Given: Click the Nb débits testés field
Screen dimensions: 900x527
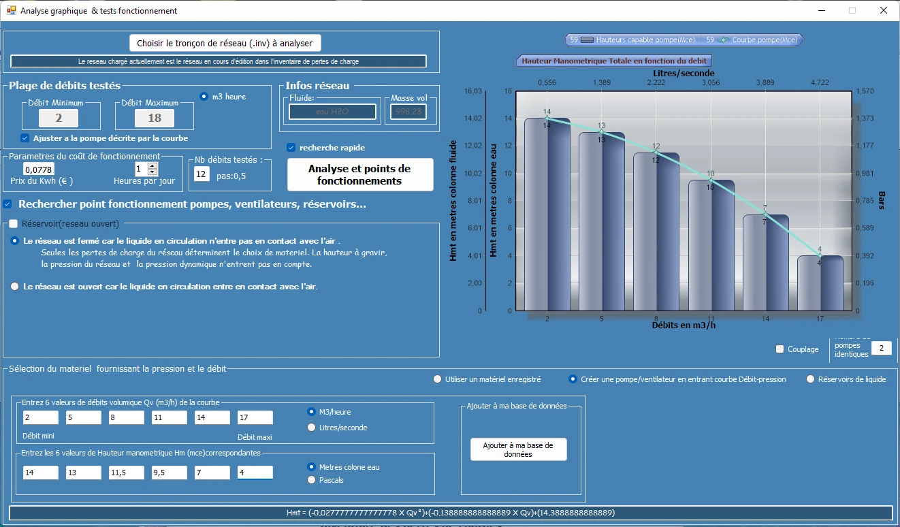Looking at the screenshot, I should click(202, 174).
